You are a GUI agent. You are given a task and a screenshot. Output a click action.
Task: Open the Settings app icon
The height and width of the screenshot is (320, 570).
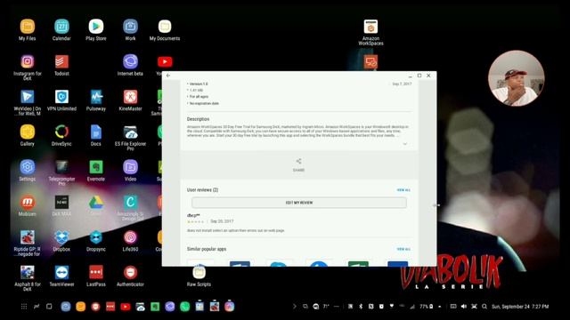28,167
